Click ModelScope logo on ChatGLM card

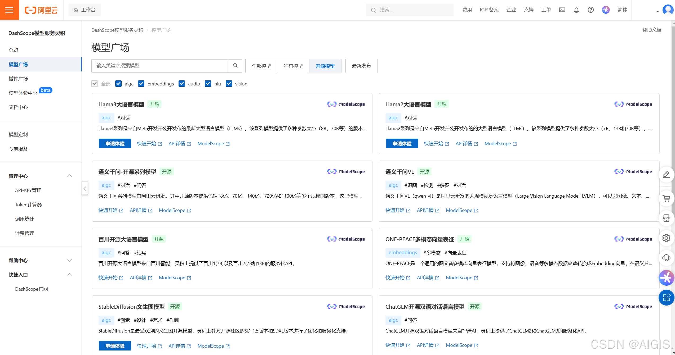(633, 307)
